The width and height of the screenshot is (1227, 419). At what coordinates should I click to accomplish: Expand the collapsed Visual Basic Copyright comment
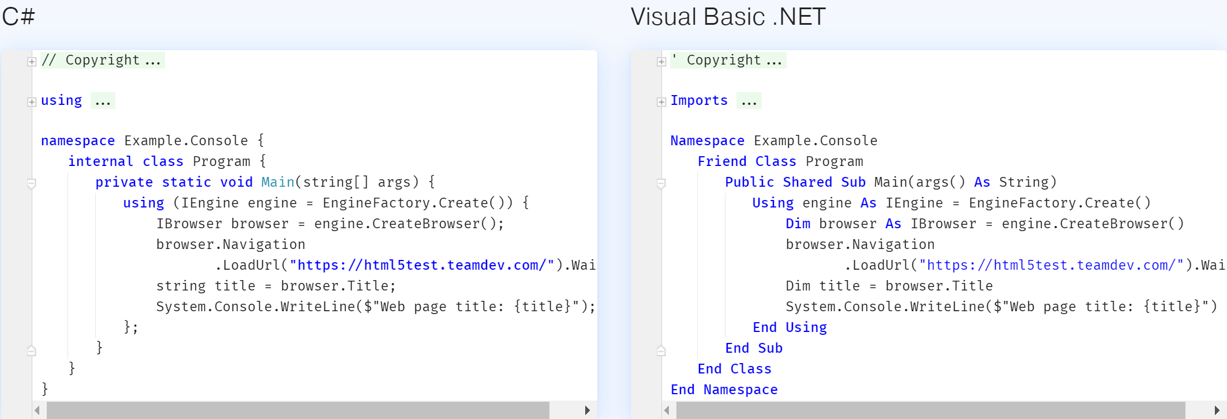coord(661,62)
